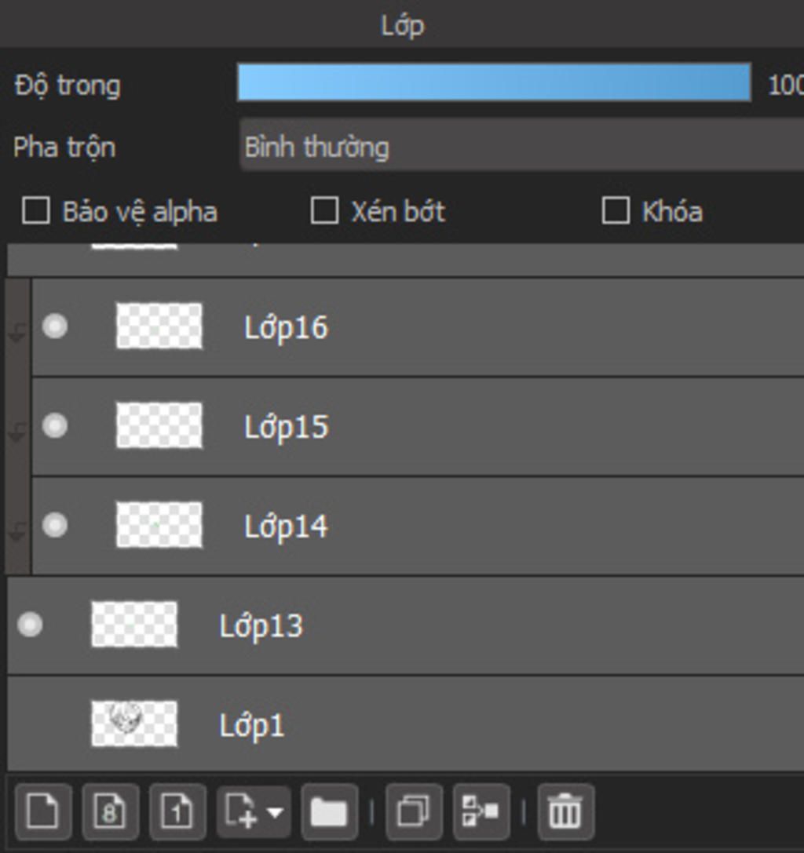Viewport: 804px width, 853px height.
Task: Open the Pha trộn blend mode dropdown
Action: coord(521,147)
